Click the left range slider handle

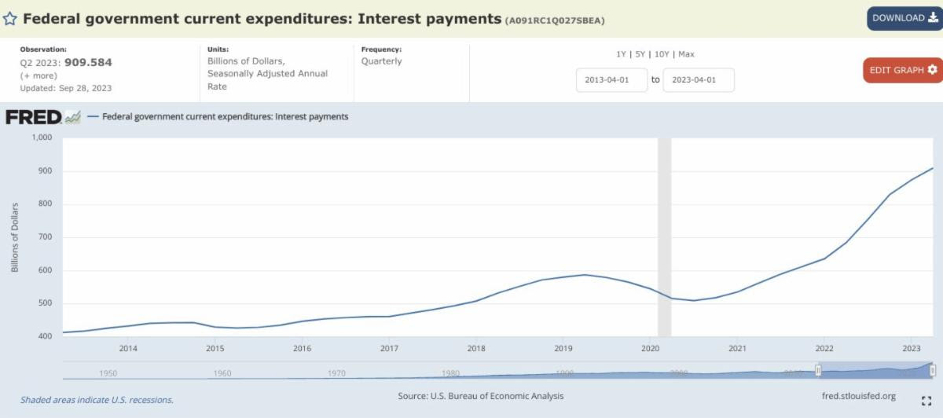818,370
